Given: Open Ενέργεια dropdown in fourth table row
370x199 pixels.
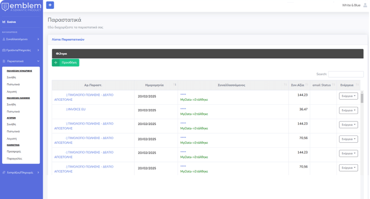Looking at the screenshot, I should point(348,139).
